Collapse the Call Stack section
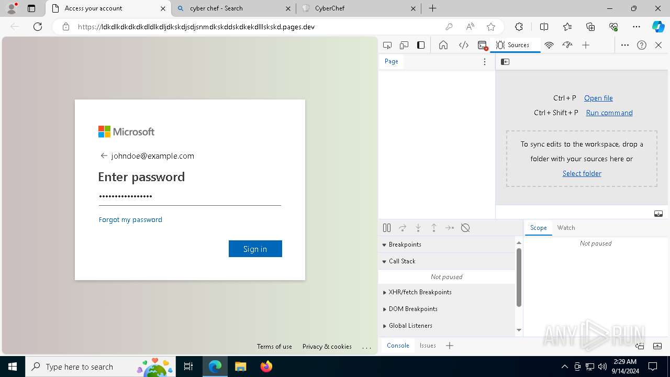670x377 pixels. (446, 261)
